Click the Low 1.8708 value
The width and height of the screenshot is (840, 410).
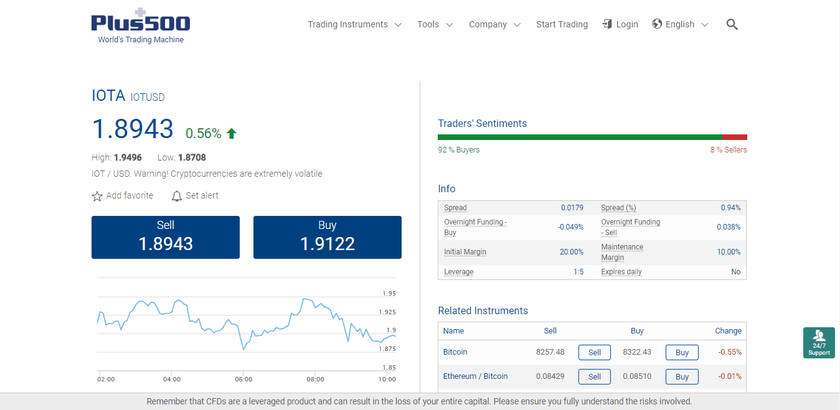192,157
